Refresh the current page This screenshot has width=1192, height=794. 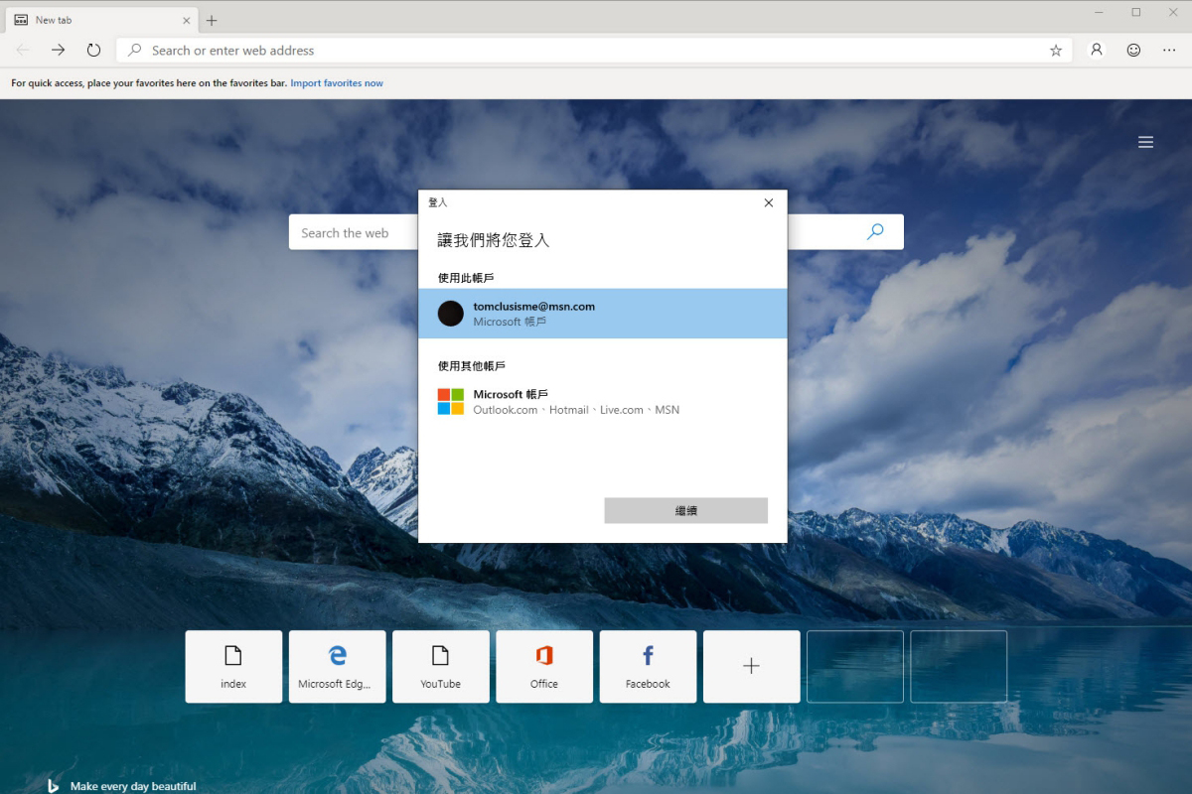[x=93, y=50]
